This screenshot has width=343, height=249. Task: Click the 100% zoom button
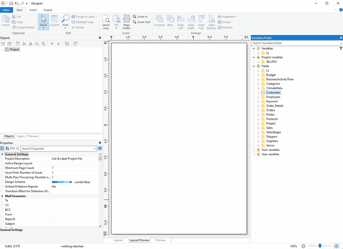pos(116,22)
